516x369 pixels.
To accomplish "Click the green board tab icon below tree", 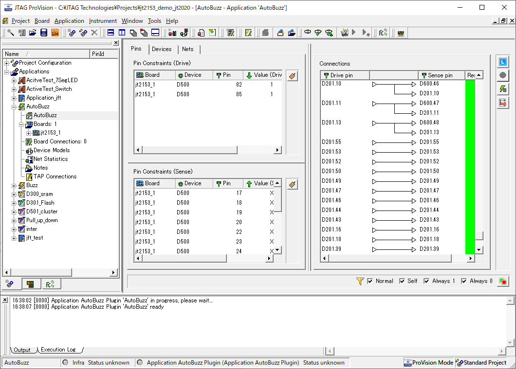I will point(31,284).
